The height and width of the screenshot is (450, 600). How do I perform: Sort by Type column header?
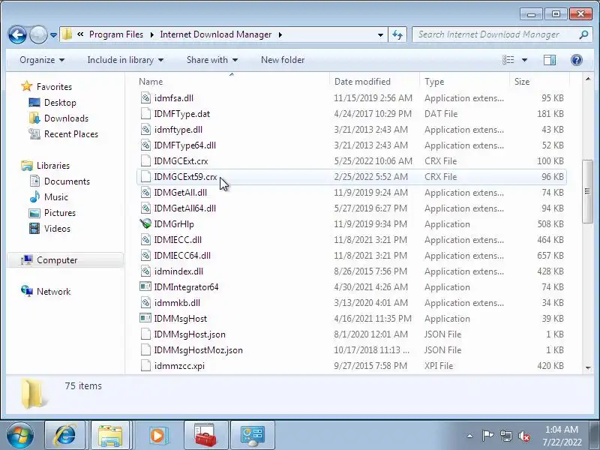coord(434,82)
